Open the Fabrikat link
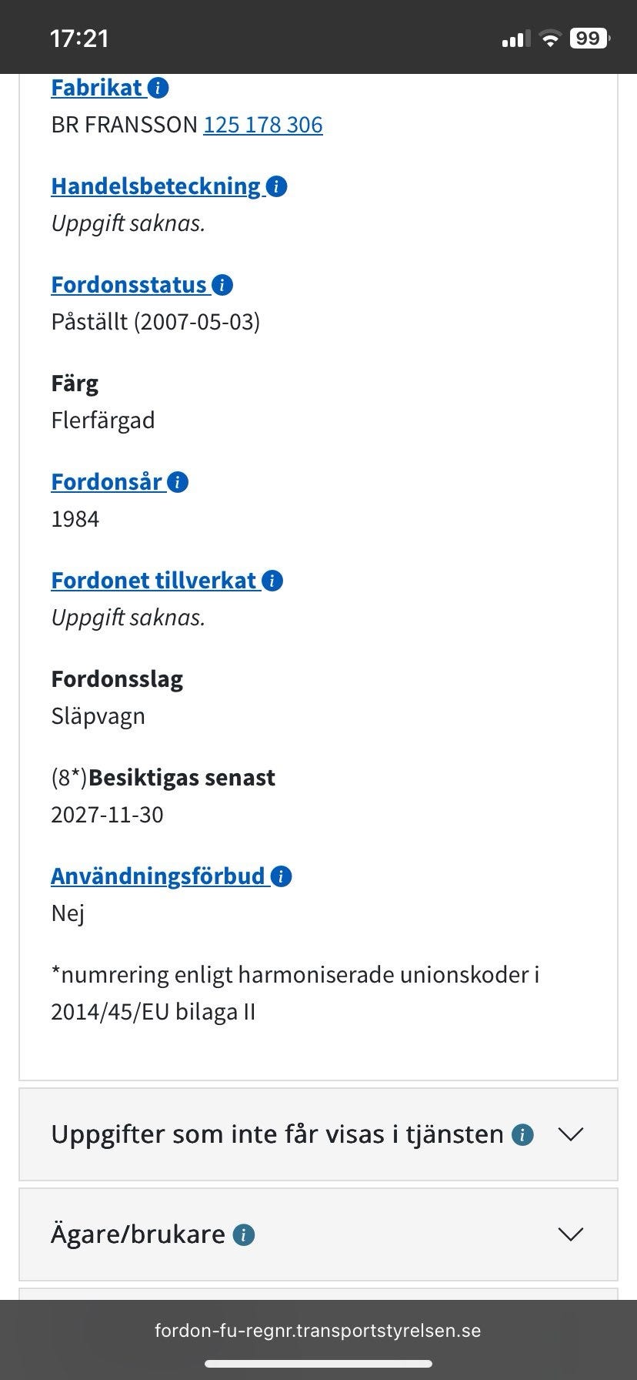Screen dimensions: 637x1380 97,88
